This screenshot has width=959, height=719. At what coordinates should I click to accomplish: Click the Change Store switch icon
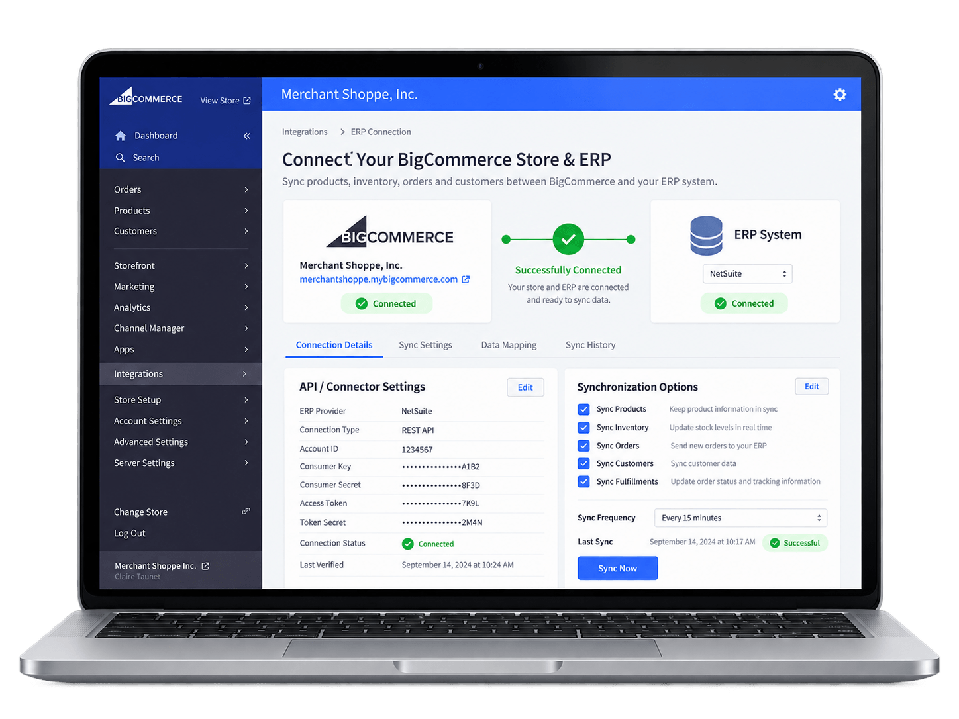pyautogui.click(x=246, y=511)
